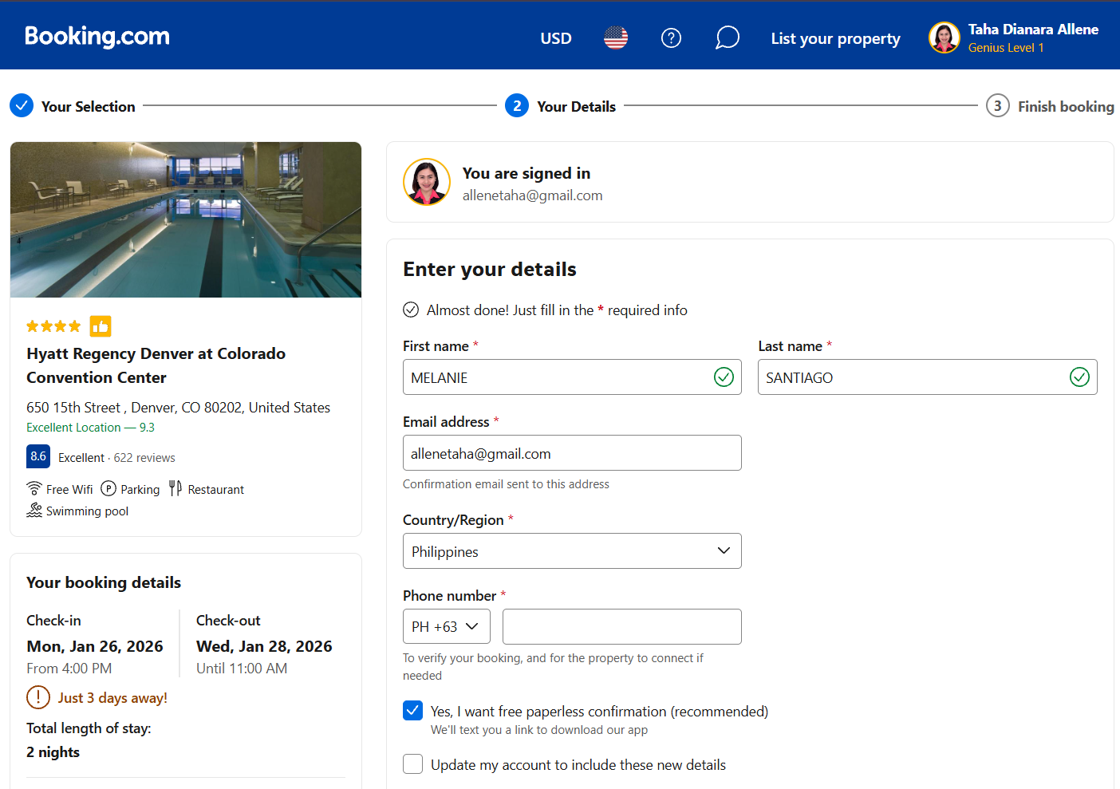The width and height of the screenshot is (1120, 789).
Task: Click the Genius Level 1 label
Action: pyautogui.click(x=1006, y=48)
